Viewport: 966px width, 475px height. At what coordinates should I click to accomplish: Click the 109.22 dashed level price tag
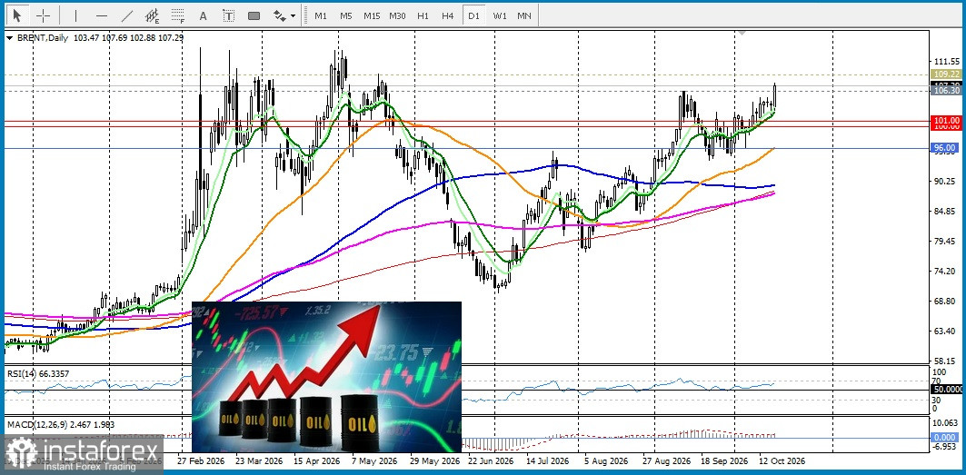(x=946, y=74)
